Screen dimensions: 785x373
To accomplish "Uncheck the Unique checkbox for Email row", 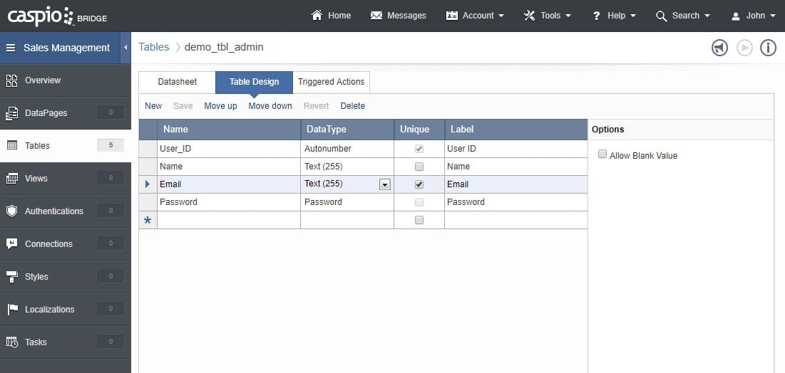I will point(419,184).
